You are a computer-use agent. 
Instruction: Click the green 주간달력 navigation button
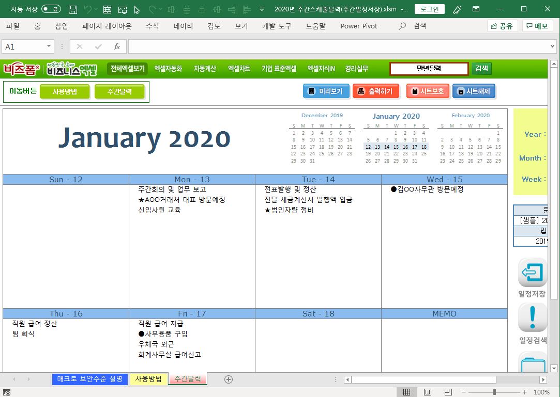pos(119,92)
